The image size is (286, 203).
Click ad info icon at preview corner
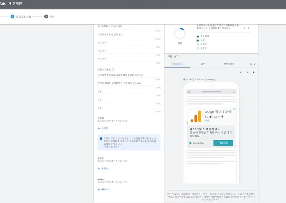(x=234, y=109)
